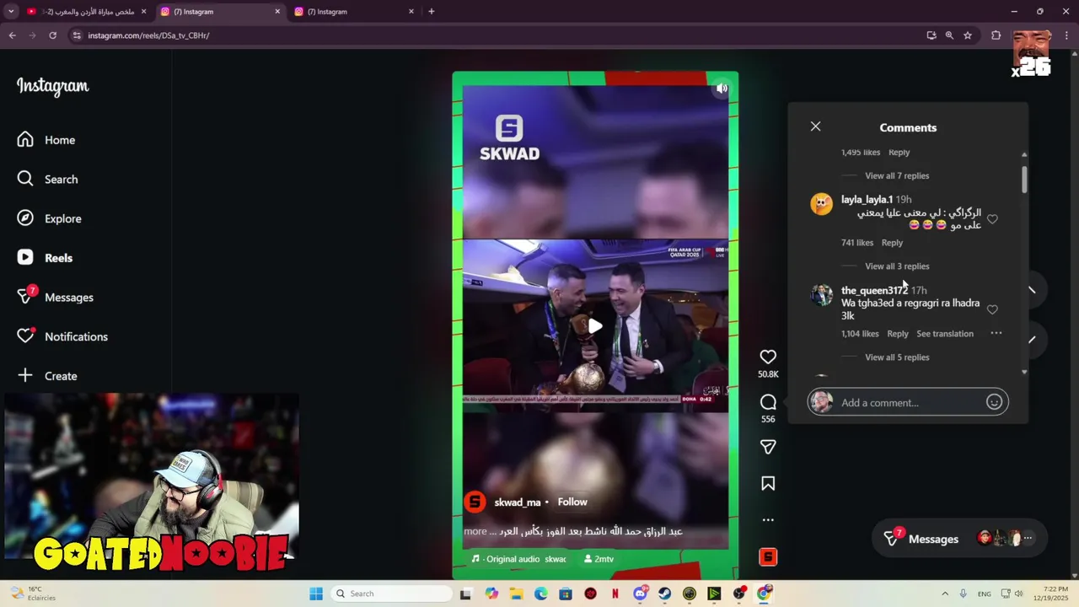Follow the skwad_ma account
The image size is (1079, 607).
(x=572, y=502)
